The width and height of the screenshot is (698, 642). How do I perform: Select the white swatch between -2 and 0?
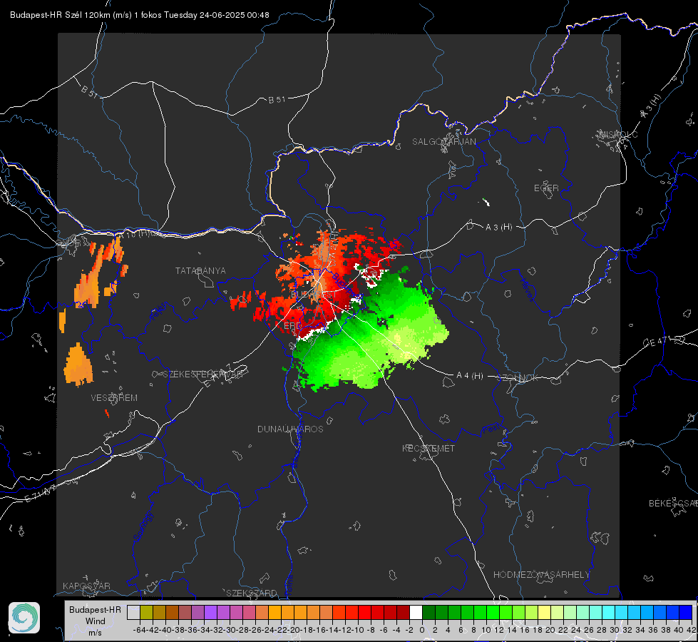[x=416, y=612]
